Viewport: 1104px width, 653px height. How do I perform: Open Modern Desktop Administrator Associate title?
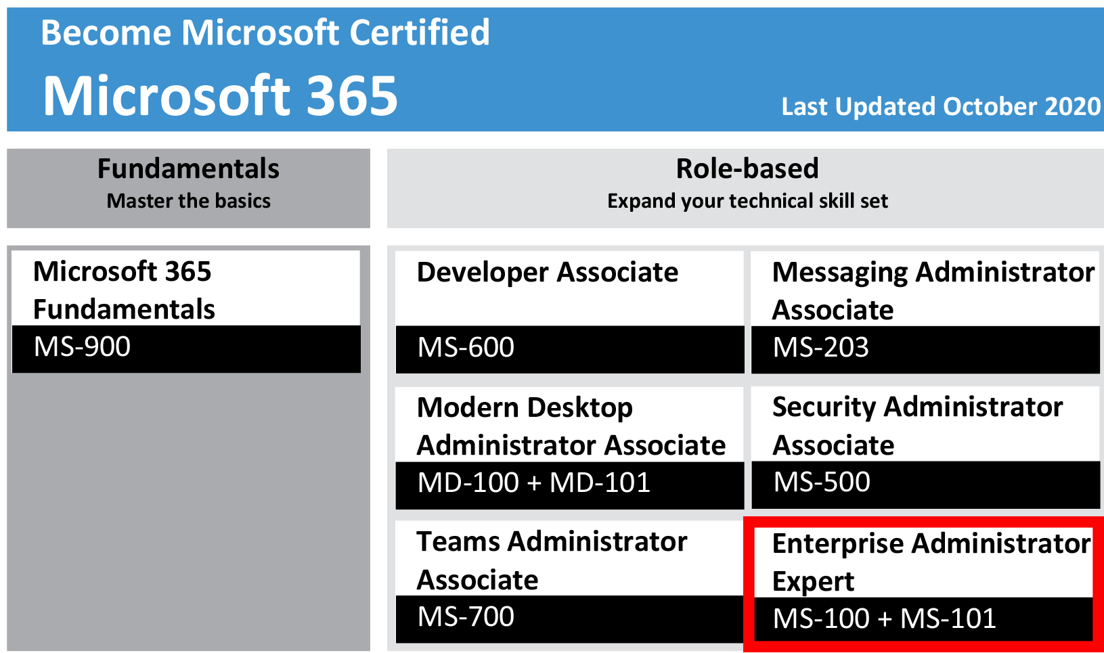coord(571,426)
